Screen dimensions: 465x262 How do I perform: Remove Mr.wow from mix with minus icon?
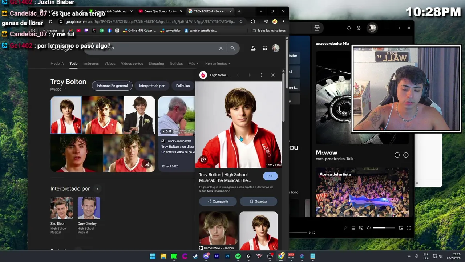397,155
